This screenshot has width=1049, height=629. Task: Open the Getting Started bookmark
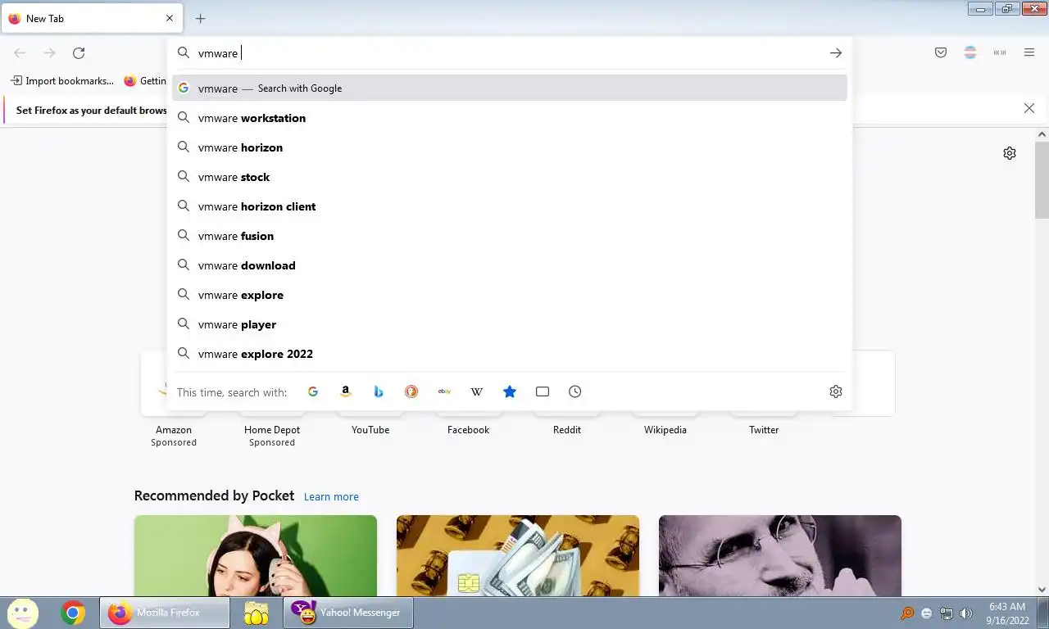coord(146,81)
